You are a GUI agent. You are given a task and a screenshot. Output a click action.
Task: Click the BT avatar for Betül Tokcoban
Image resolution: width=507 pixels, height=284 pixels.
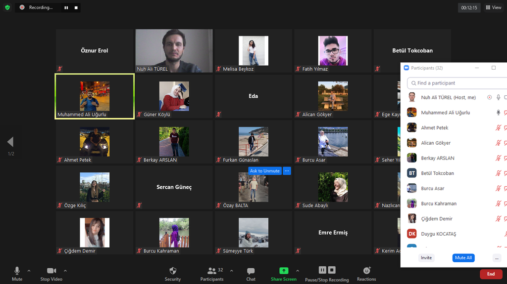coord(411,173)
